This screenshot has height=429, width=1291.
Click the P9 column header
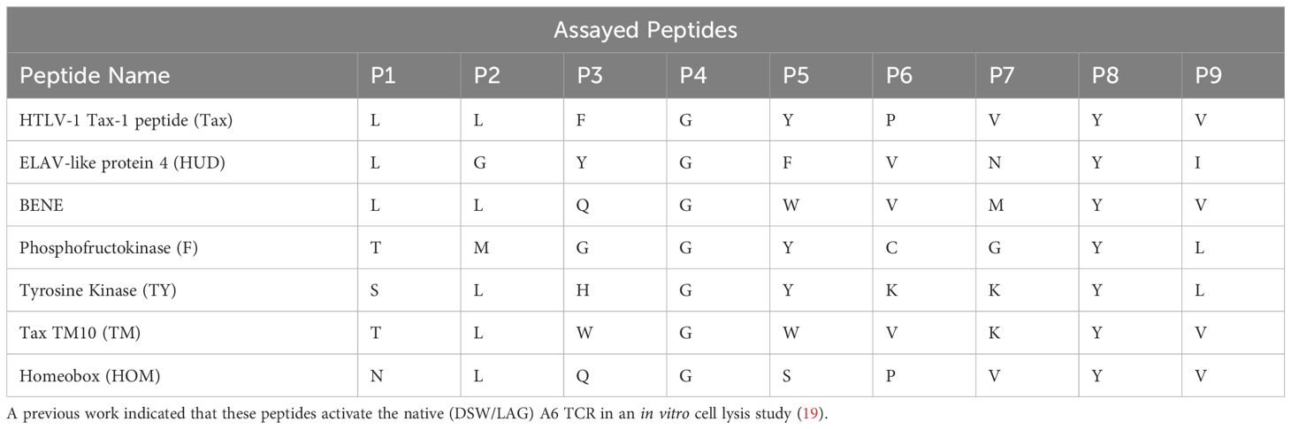click(1209, 76)
